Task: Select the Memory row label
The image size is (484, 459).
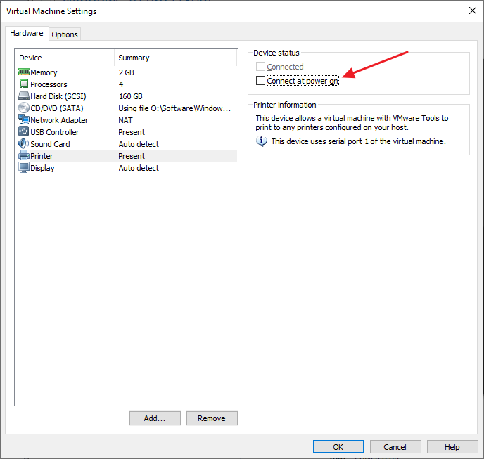Action: [44, 72]
